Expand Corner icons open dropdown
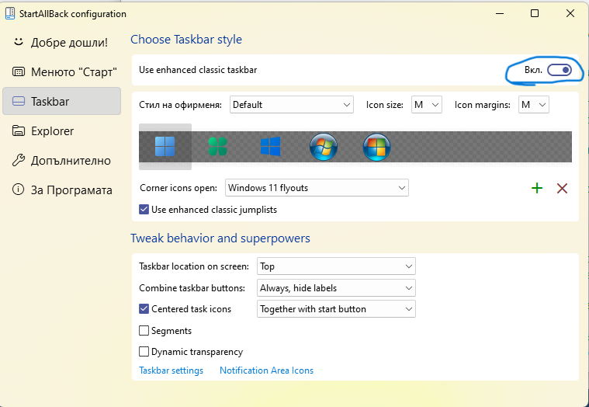The height and width of the screenshot is (407, 589). [317, 187]
